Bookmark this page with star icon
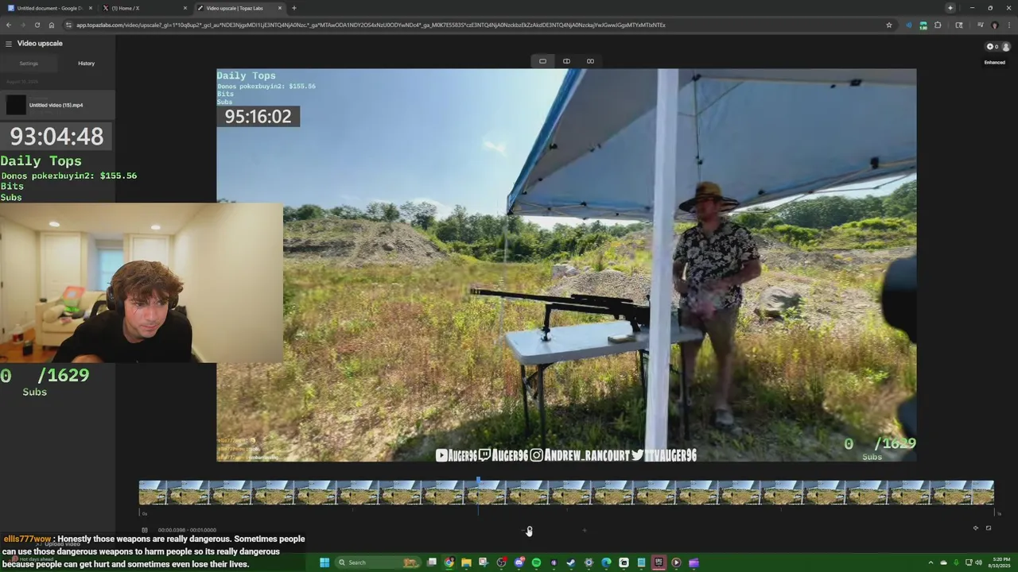The image size is (1018, 572). pyautogui.click(x=889, y=25)
